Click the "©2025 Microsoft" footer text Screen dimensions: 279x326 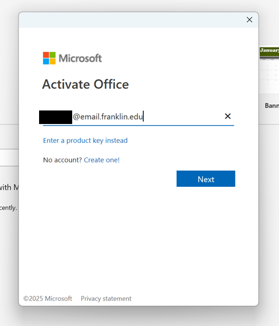tap(48, 298)
